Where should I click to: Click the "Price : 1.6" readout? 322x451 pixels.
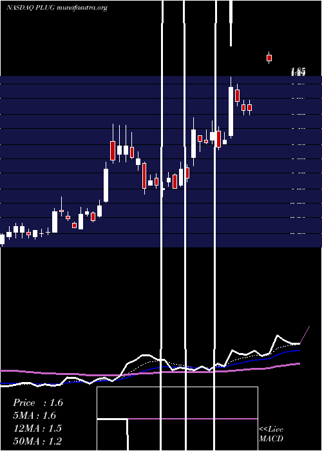37,403
